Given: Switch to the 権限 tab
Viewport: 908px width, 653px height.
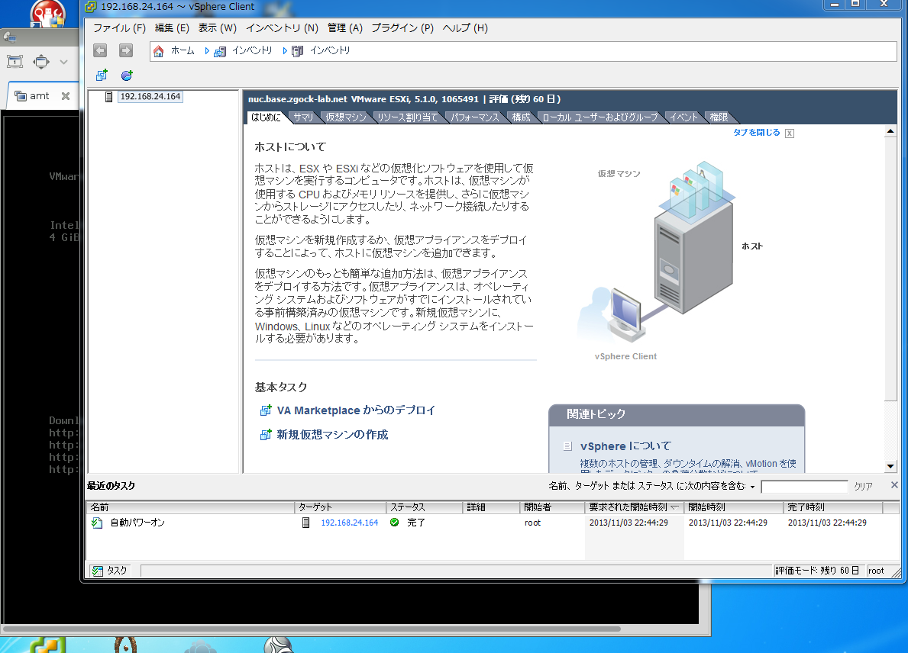Looking at the screenshot, I should [x=719, y=117].
